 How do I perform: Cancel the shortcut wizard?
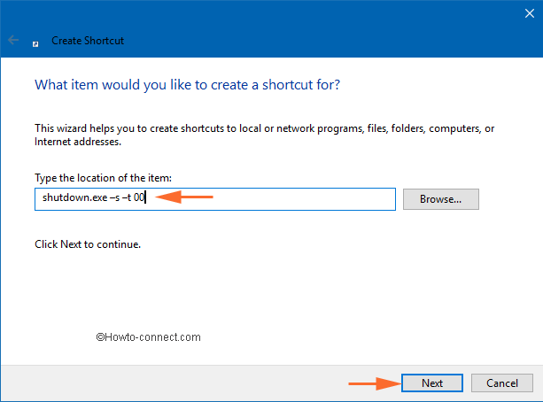pyautogui.click(x=502, y=383)
